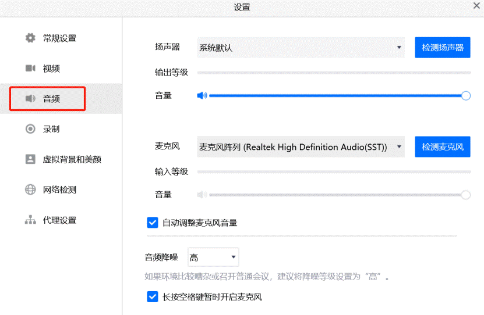Open the 音频降噪 level dropdown
Screen dimensions: 484x315
(213, 257)
